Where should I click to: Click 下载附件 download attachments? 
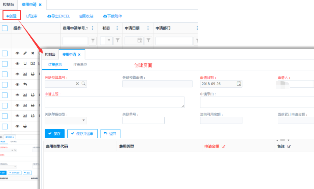tap(112, 16)
